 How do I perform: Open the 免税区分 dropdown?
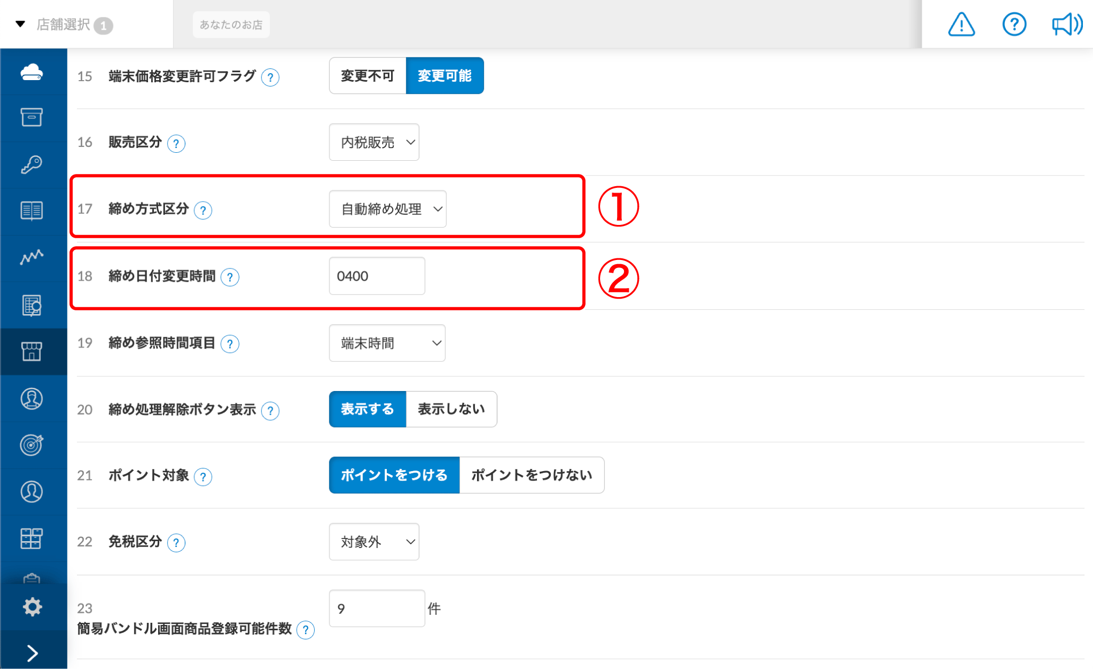click(x=374, y=542)
